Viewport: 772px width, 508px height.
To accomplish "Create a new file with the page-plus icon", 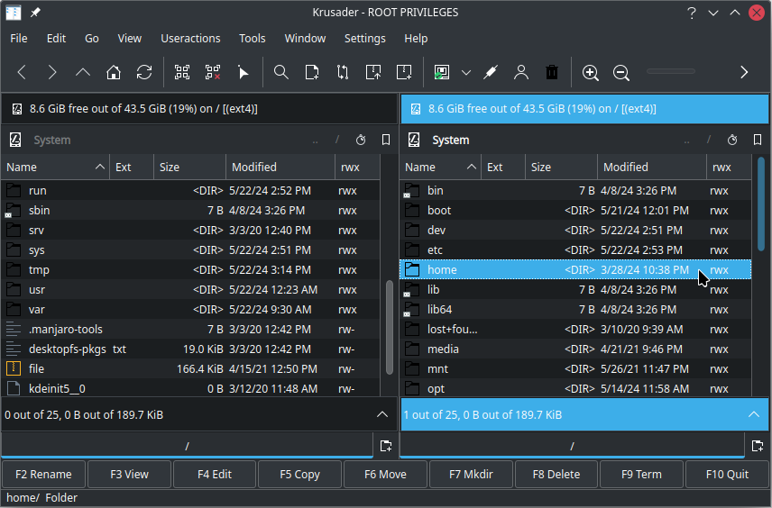I will (312, 73).
